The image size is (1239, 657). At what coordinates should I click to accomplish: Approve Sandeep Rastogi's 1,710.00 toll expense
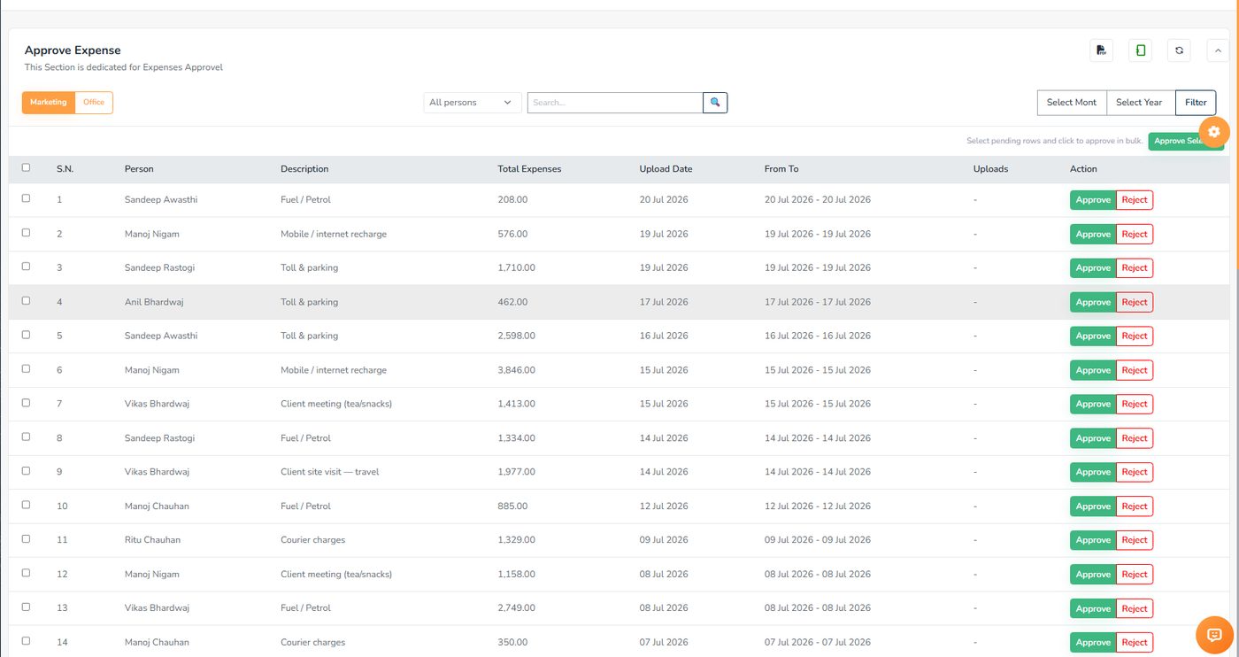(1093, 268)
